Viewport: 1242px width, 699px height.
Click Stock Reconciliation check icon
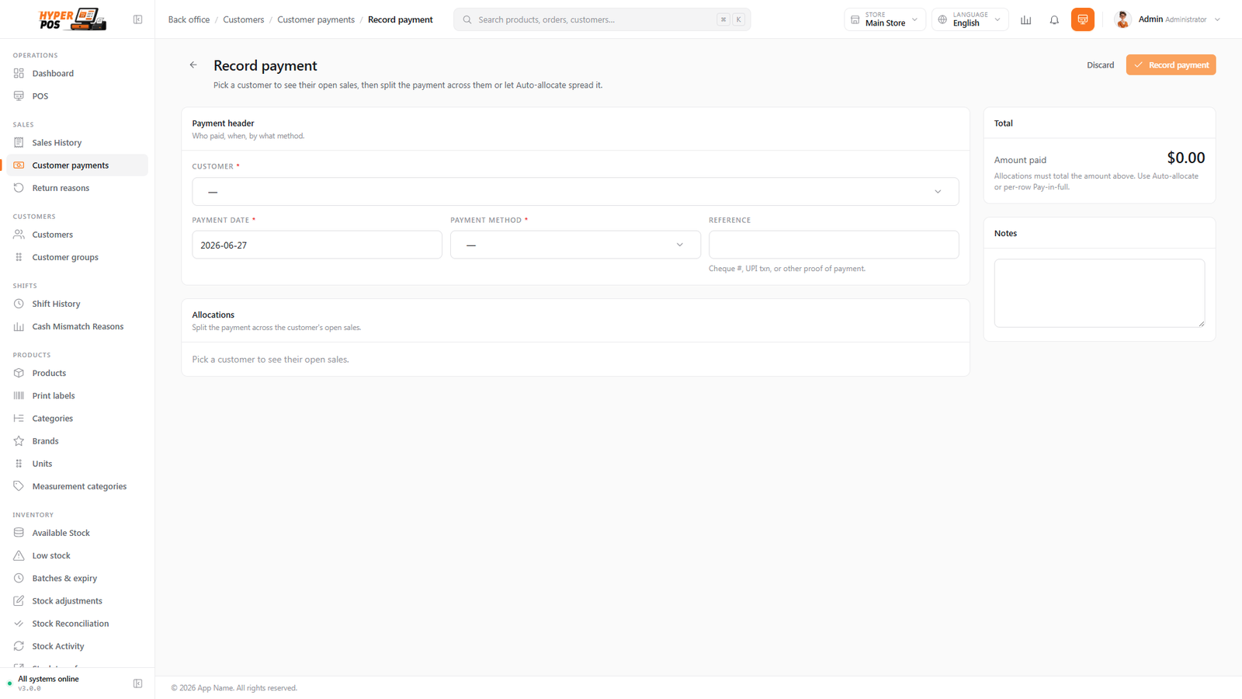(x=19, y=624)
